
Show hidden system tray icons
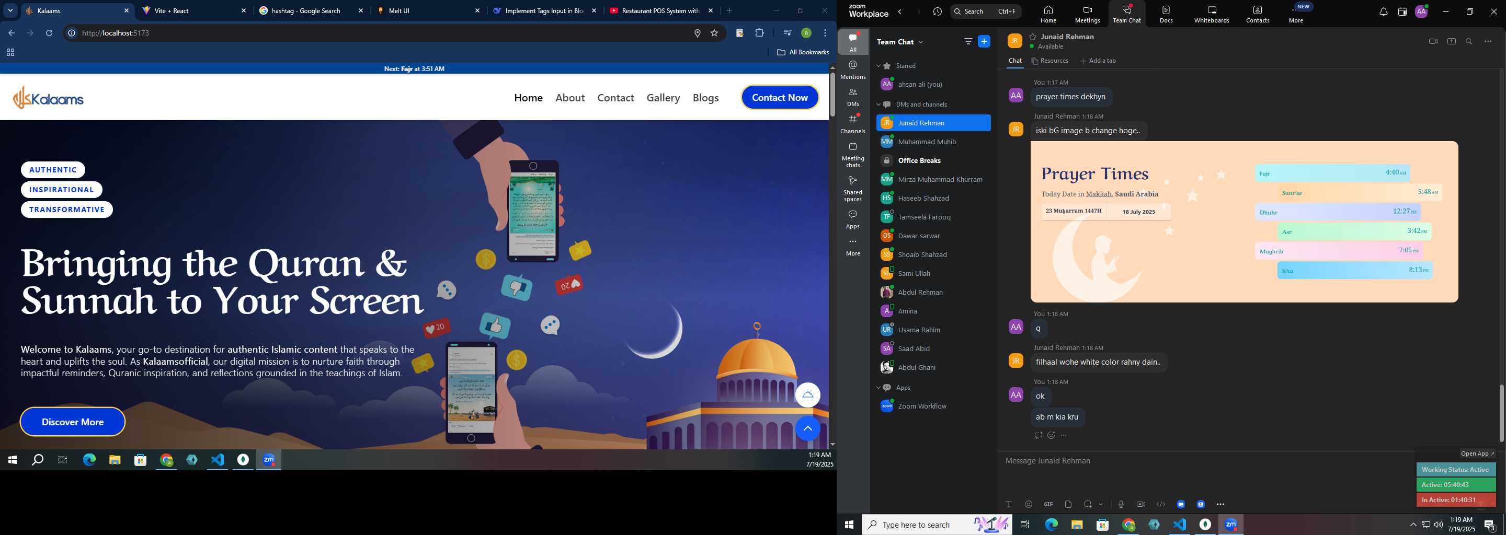point(1412,525)
